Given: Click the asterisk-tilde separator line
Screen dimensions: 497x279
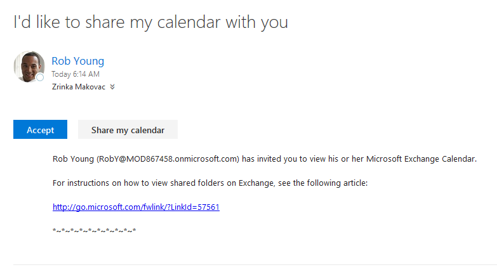Looking at the screenshot, I should [94, 231].
